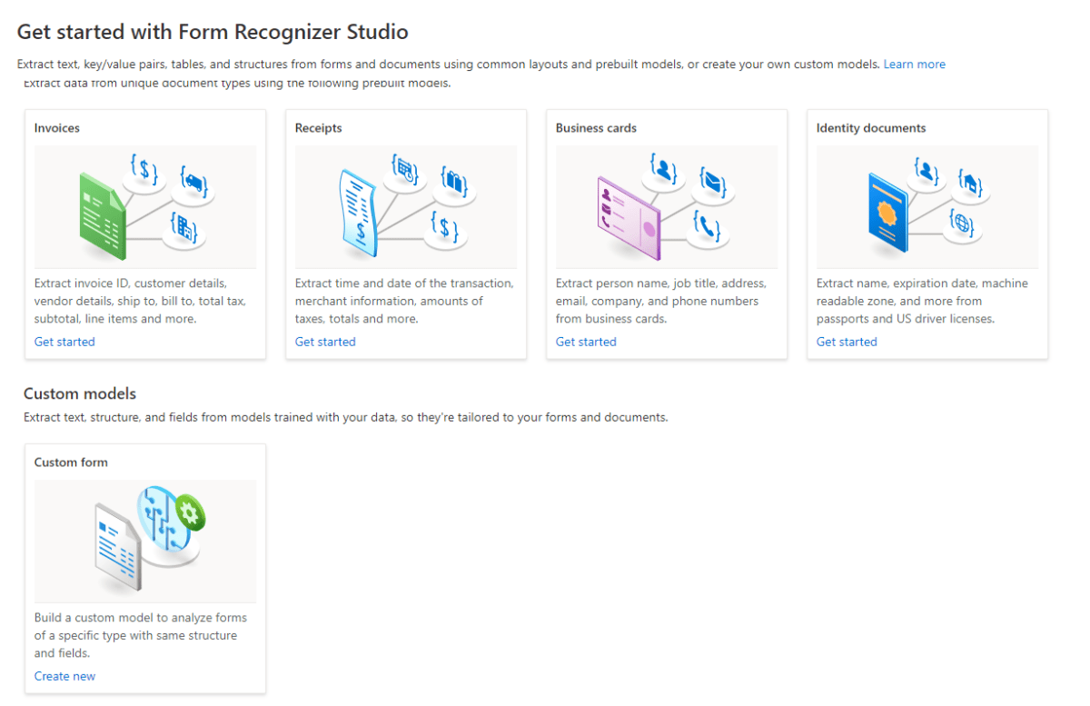Click the phone bubble icon on the Business cards card
The image size is (1090, 706).
708,229
